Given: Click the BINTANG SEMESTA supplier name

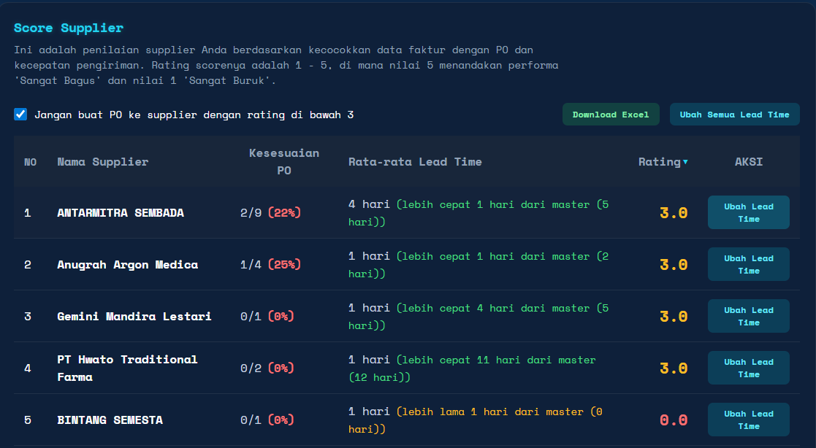Looking at the screenshot, I should 110,420.
